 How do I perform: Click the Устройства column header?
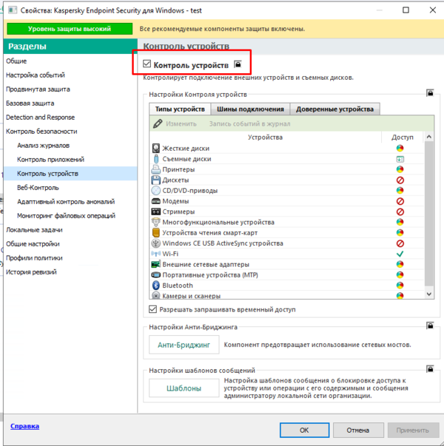click(265, 138)
